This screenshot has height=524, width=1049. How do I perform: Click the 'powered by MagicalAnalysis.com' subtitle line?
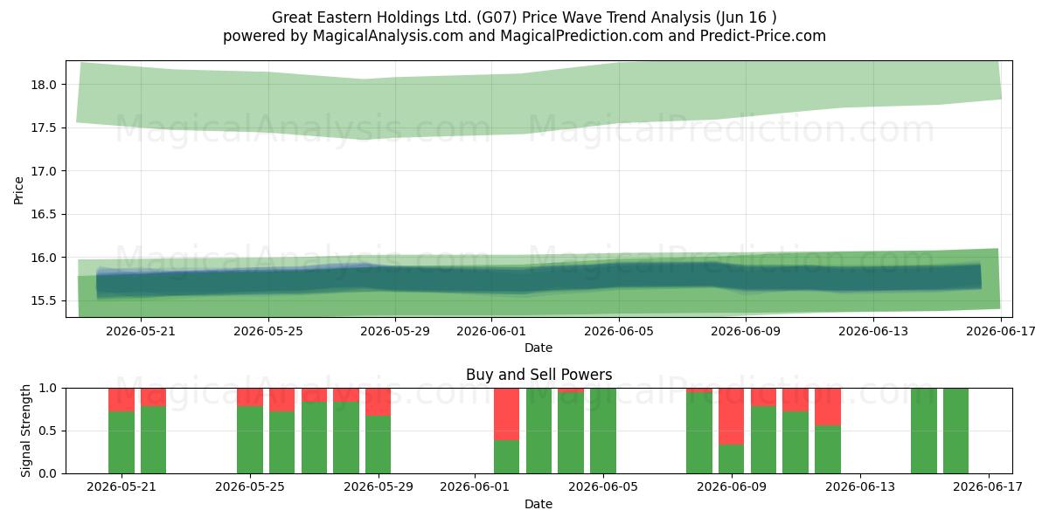524,36
